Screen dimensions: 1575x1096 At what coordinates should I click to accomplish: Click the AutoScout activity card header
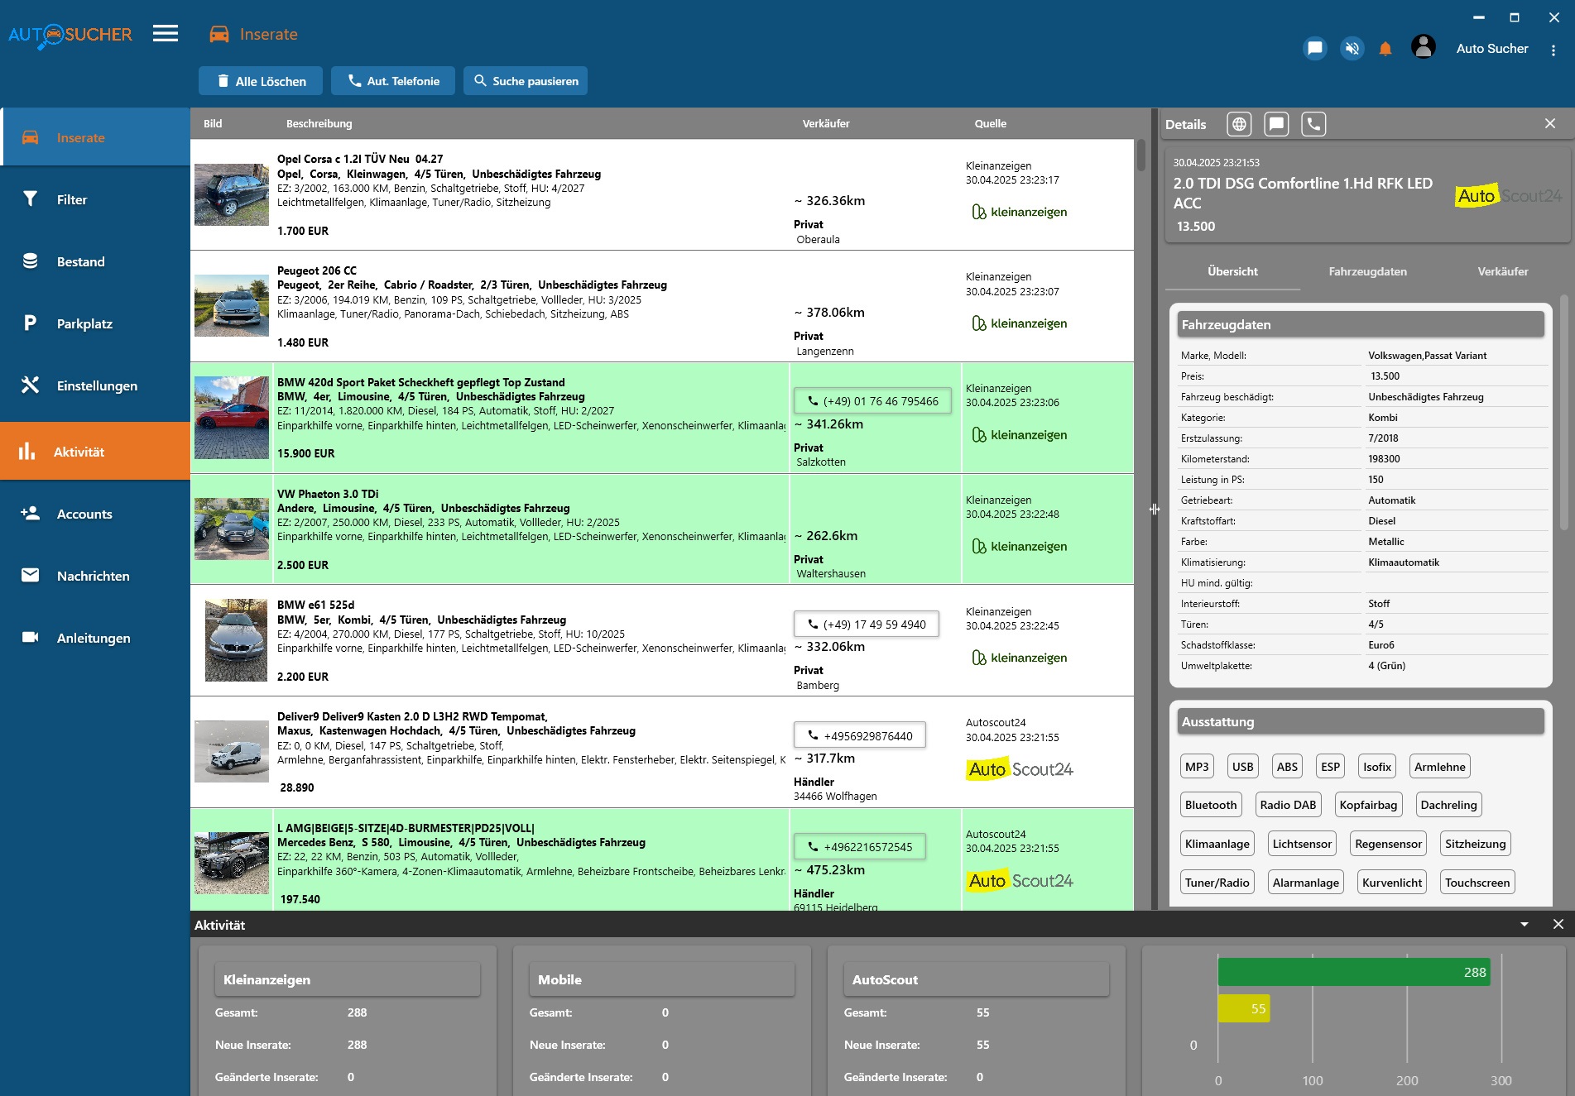[x=977, y=979]
